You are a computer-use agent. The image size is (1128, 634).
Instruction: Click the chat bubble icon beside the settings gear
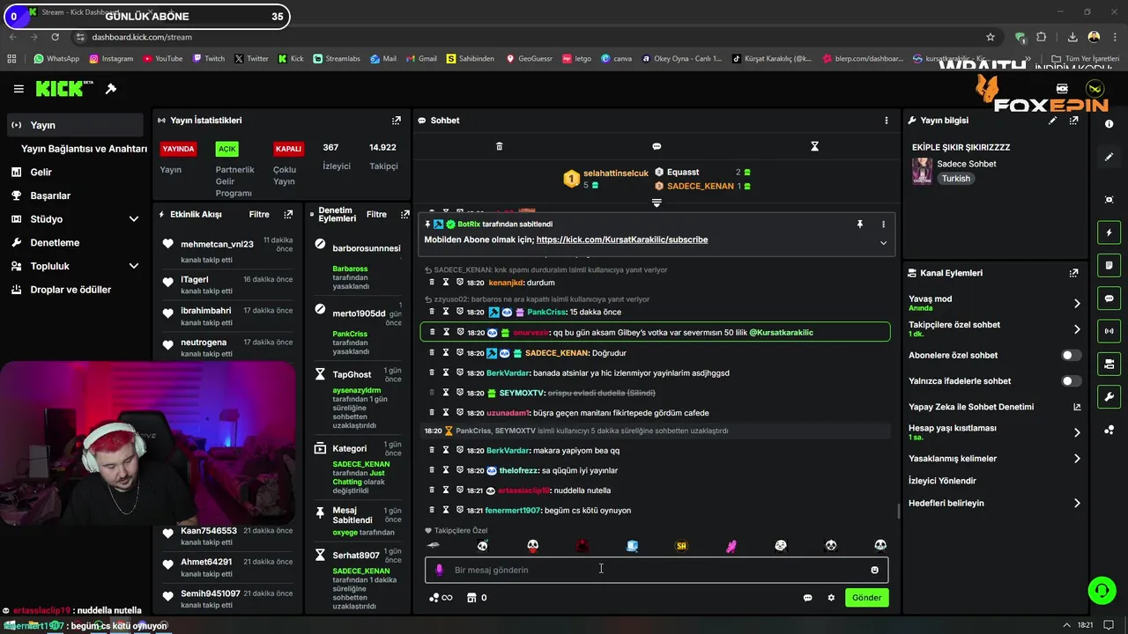click(807, 598)
